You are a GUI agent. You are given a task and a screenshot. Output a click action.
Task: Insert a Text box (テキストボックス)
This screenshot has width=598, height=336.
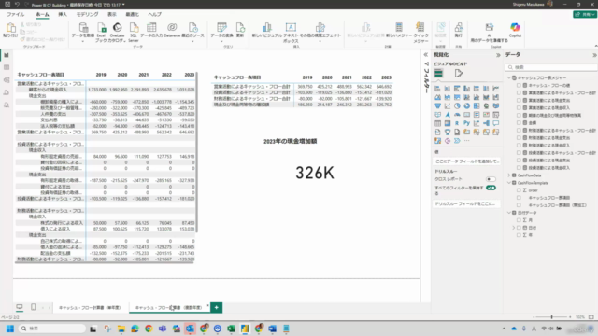coord(291,32)
